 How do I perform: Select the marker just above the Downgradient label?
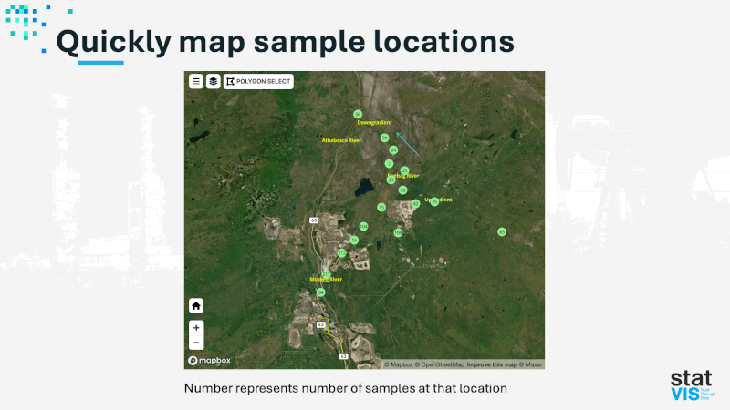pos(358,114)
